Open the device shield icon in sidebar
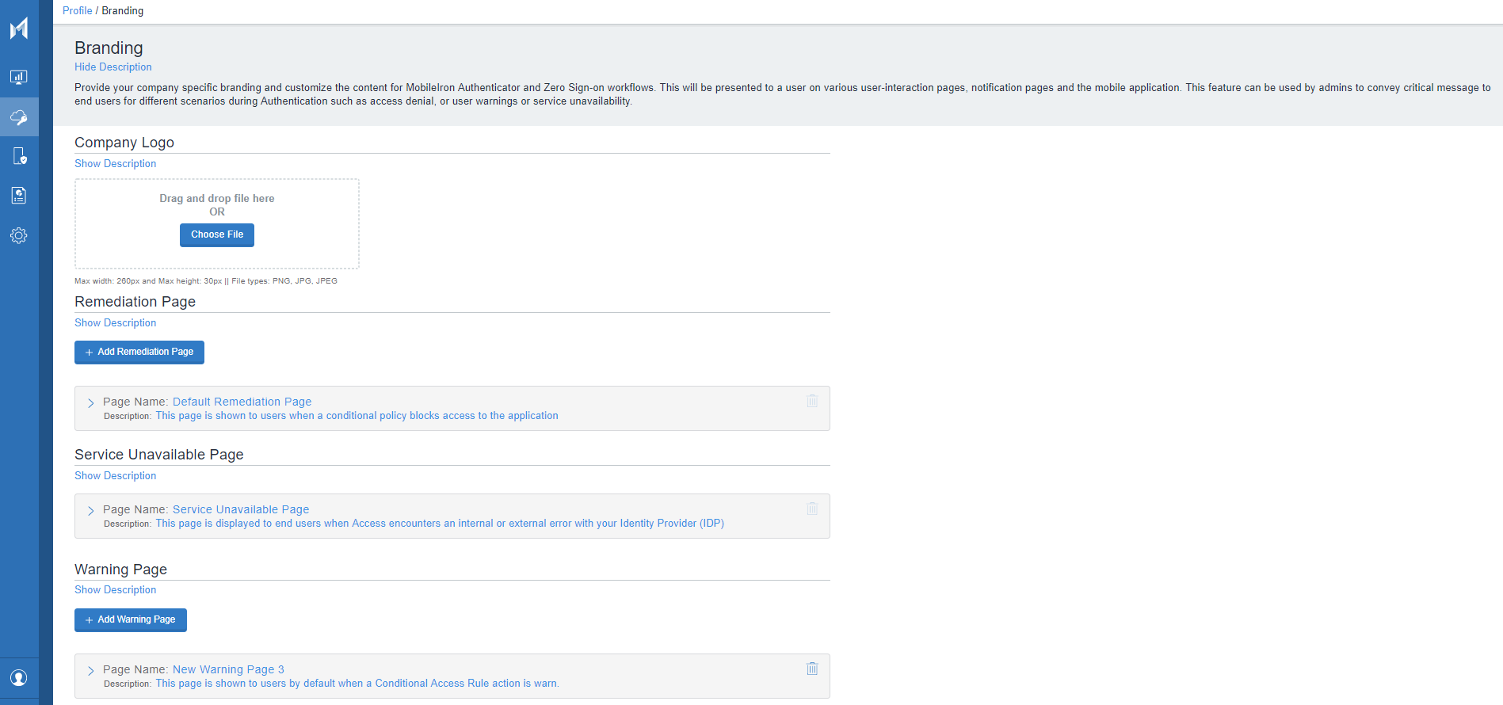Viewport: 1503px width, 705px height. (x=19, y=156)
